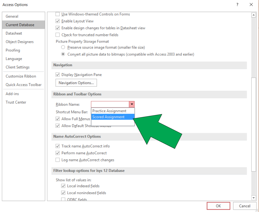Go to Object Designers category

[x=23, y=42]
